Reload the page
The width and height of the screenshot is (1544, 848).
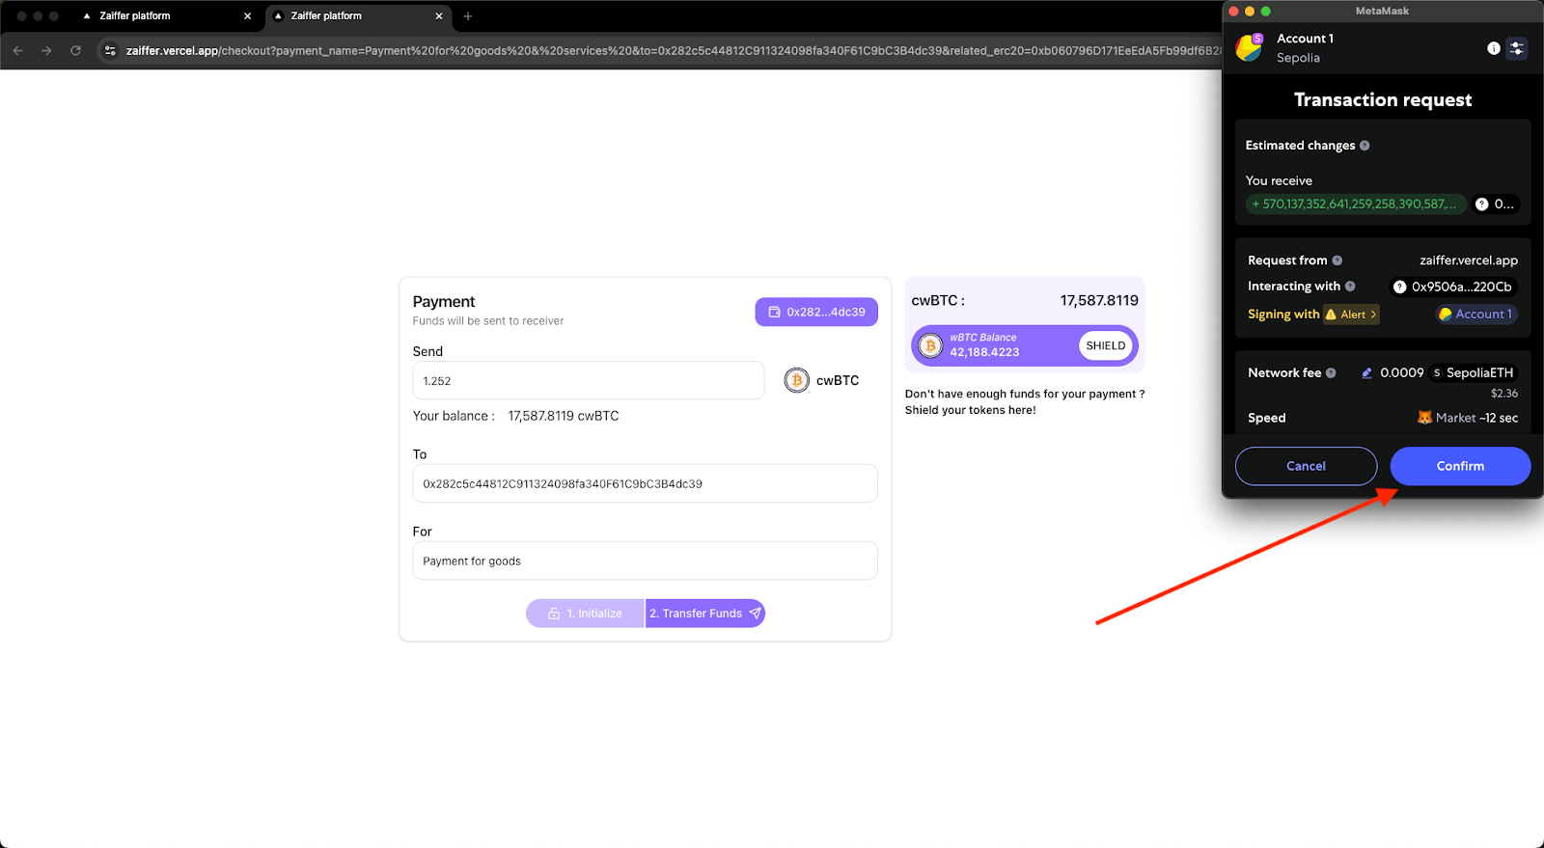click(75, 50)
